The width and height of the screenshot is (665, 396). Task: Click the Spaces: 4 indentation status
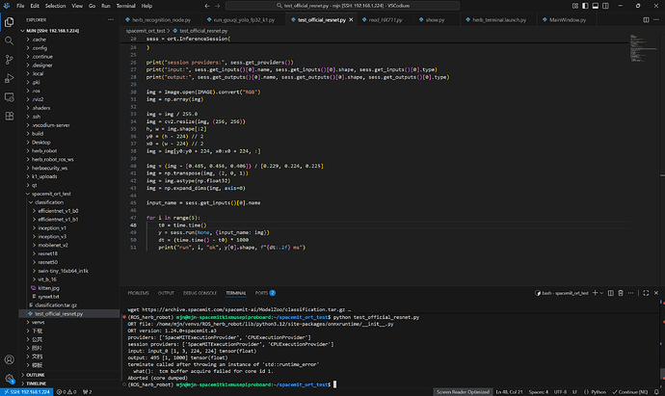pos(539,392)
